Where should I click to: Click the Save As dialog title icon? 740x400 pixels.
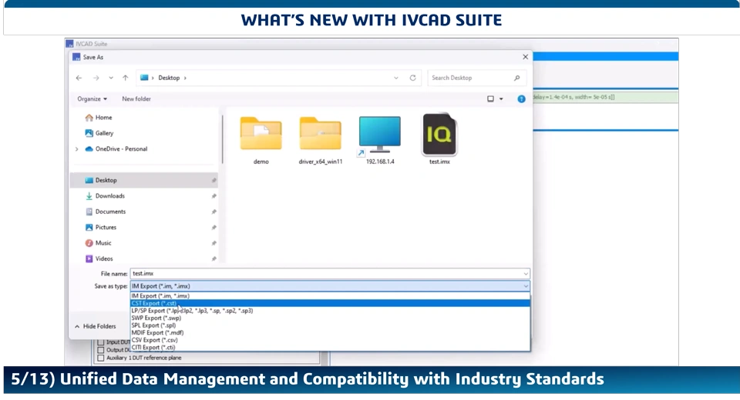[76, 57]
